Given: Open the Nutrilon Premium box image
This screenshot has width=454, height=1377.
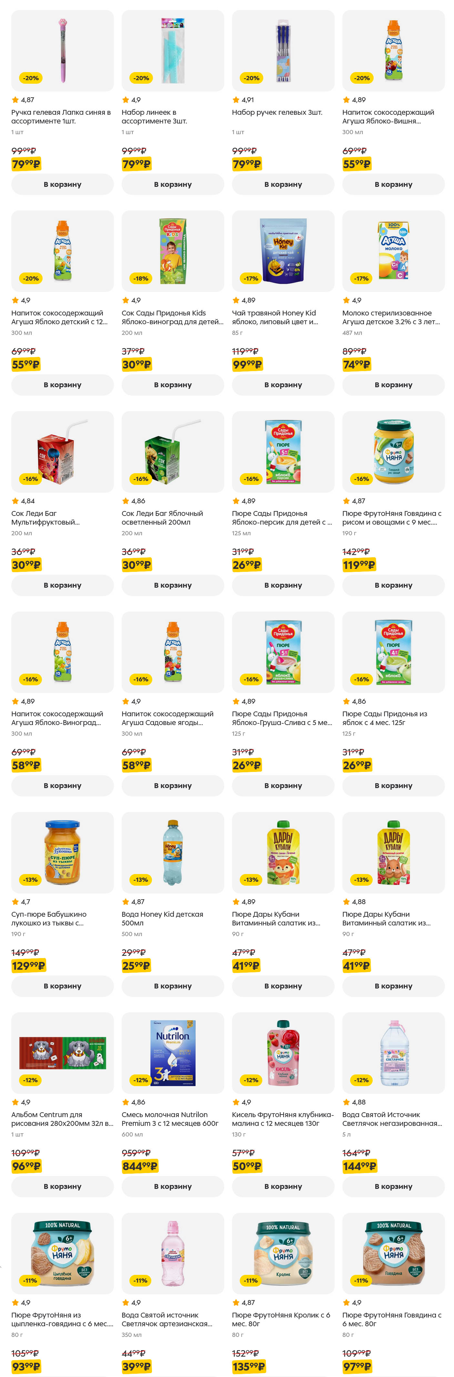Looking at the screenshot, I should 172,1052.
